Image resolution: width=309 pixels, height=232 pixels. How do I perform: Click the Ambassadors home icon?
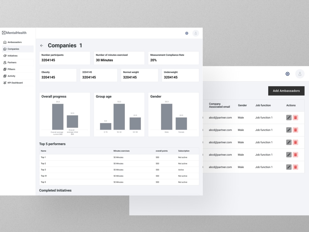(x=5, y=42)
